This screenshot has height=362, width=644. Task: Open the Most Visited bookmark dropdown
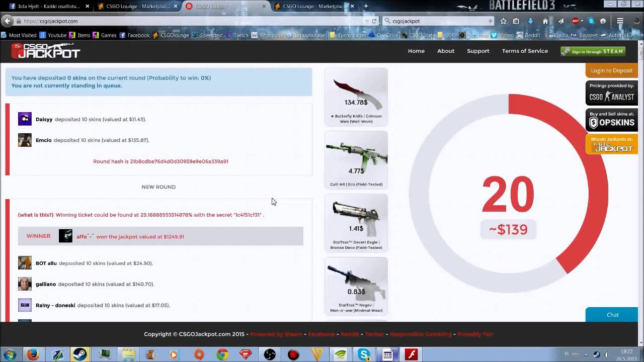(x=19, y=35)
